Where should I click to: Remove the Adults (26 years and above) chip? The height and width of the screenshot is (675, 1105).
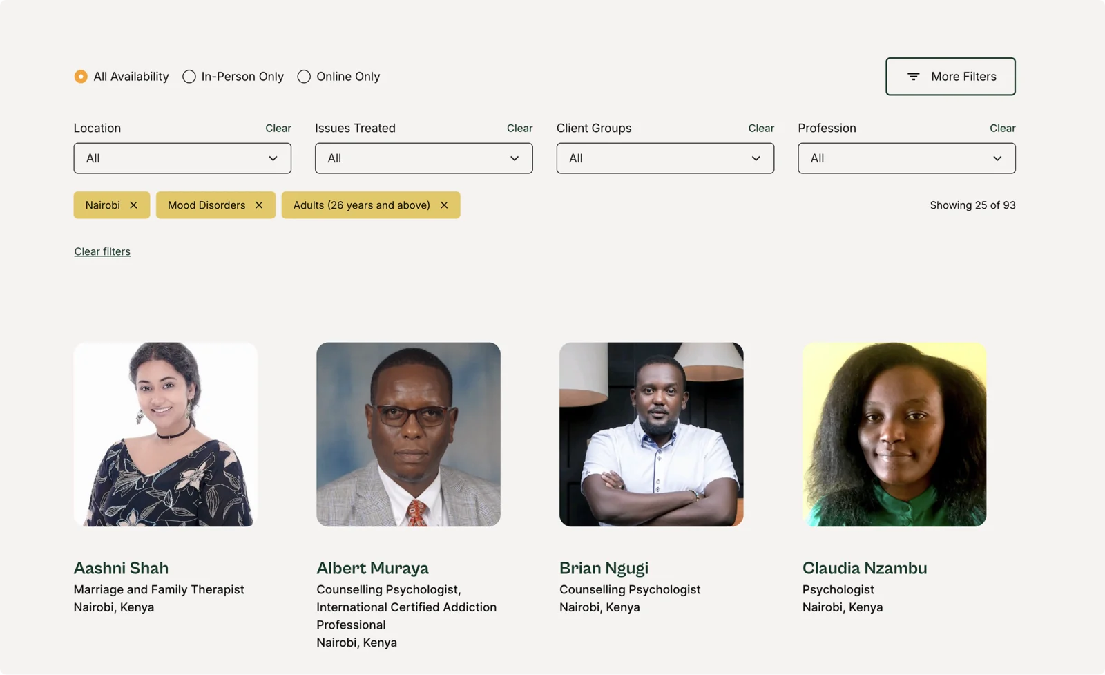coord(444,205)
